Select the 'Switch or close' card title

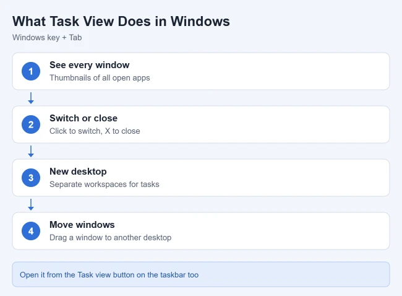pos(83,118)
